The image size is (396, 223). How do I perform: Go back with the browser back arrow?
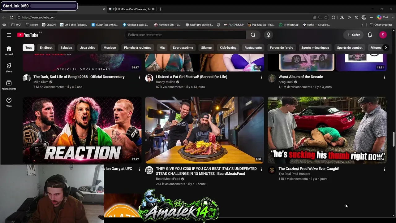pos(4,17)
